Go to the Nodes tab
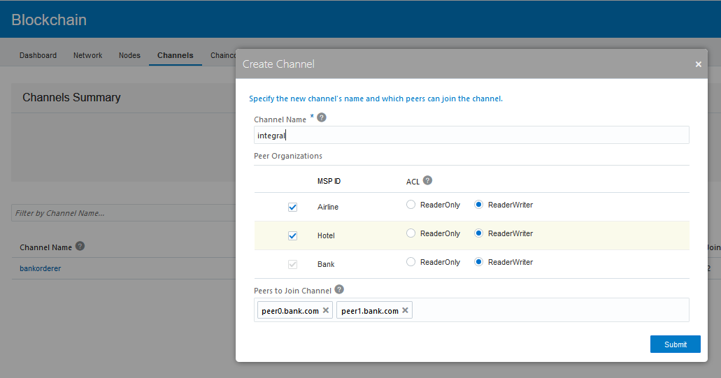This screenshot has width=721, height=378. pyautogui.click(x=129, y=55)
